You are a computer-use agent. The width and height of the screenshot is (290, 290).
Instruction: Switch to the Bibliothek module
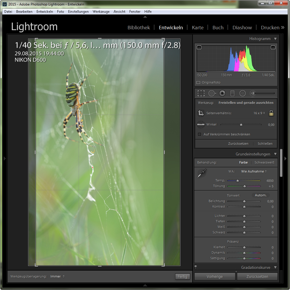[139, 28]
